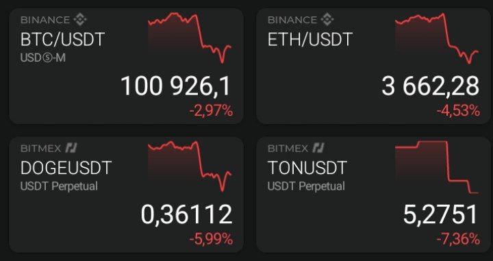The image size is (493, 261).
Task: Open the TONUSDT ticker name
Action: tap(307, 168)
